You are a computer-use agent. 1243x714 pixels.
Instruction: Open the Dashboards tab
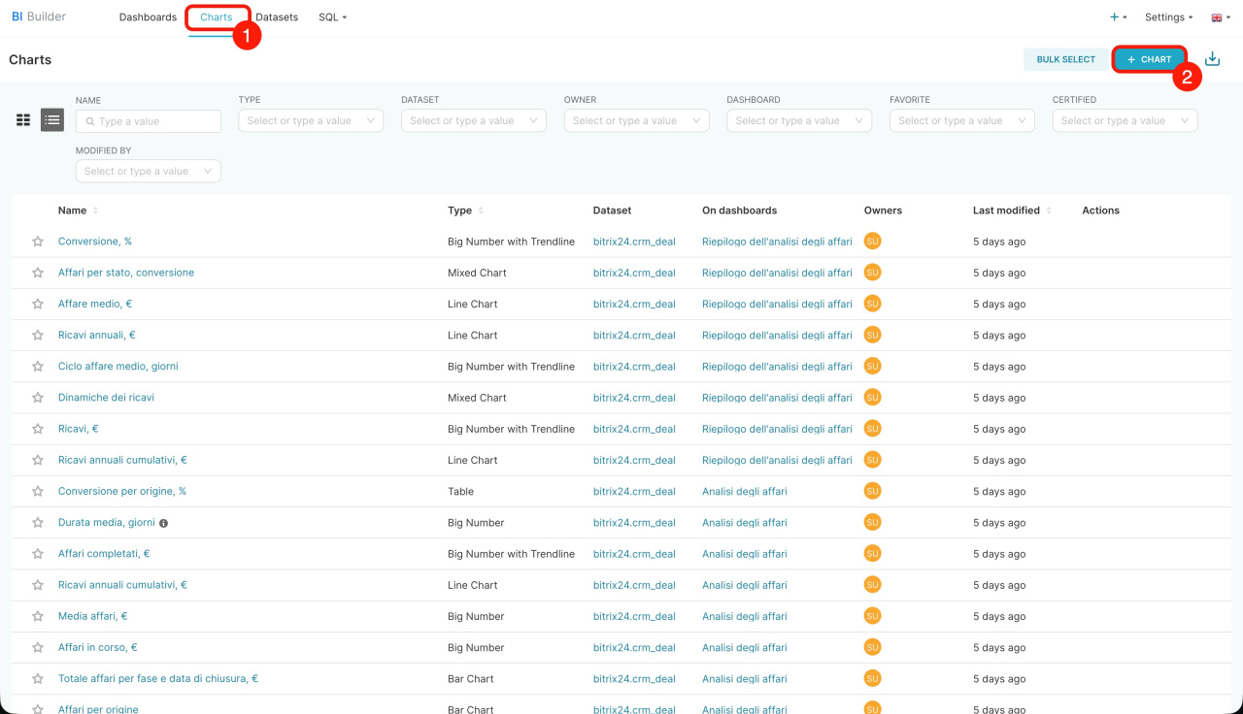[x=148, y=17]
